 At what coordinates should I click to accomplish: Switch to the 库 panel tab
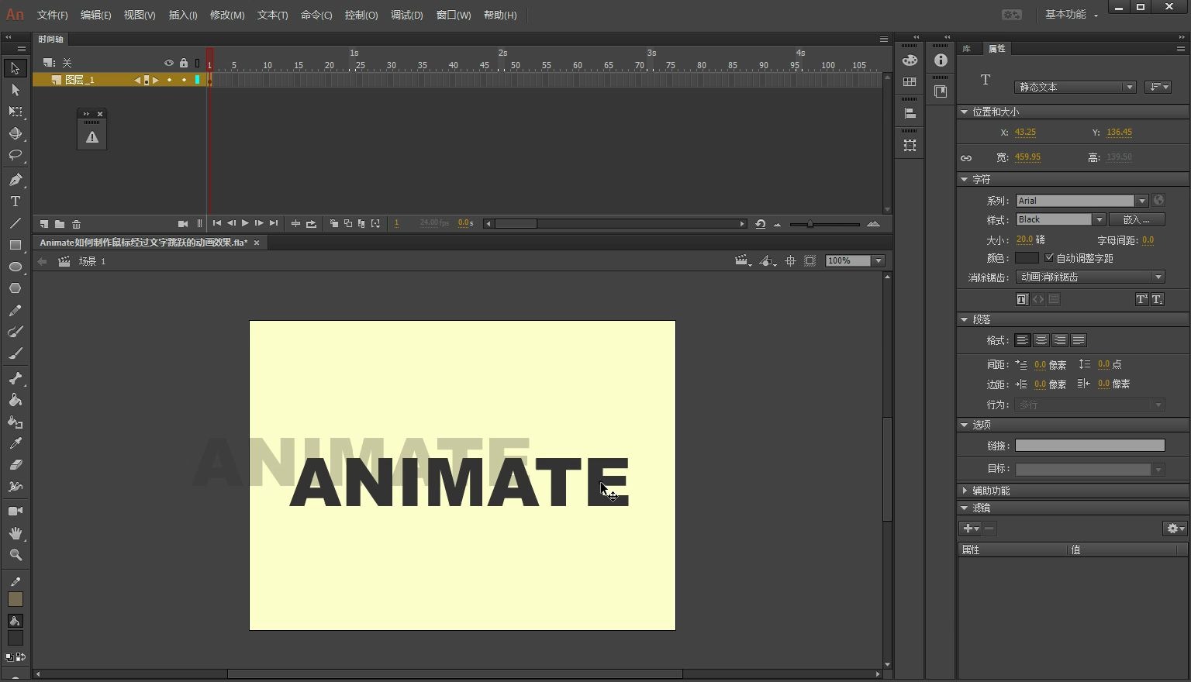[967, 49]
